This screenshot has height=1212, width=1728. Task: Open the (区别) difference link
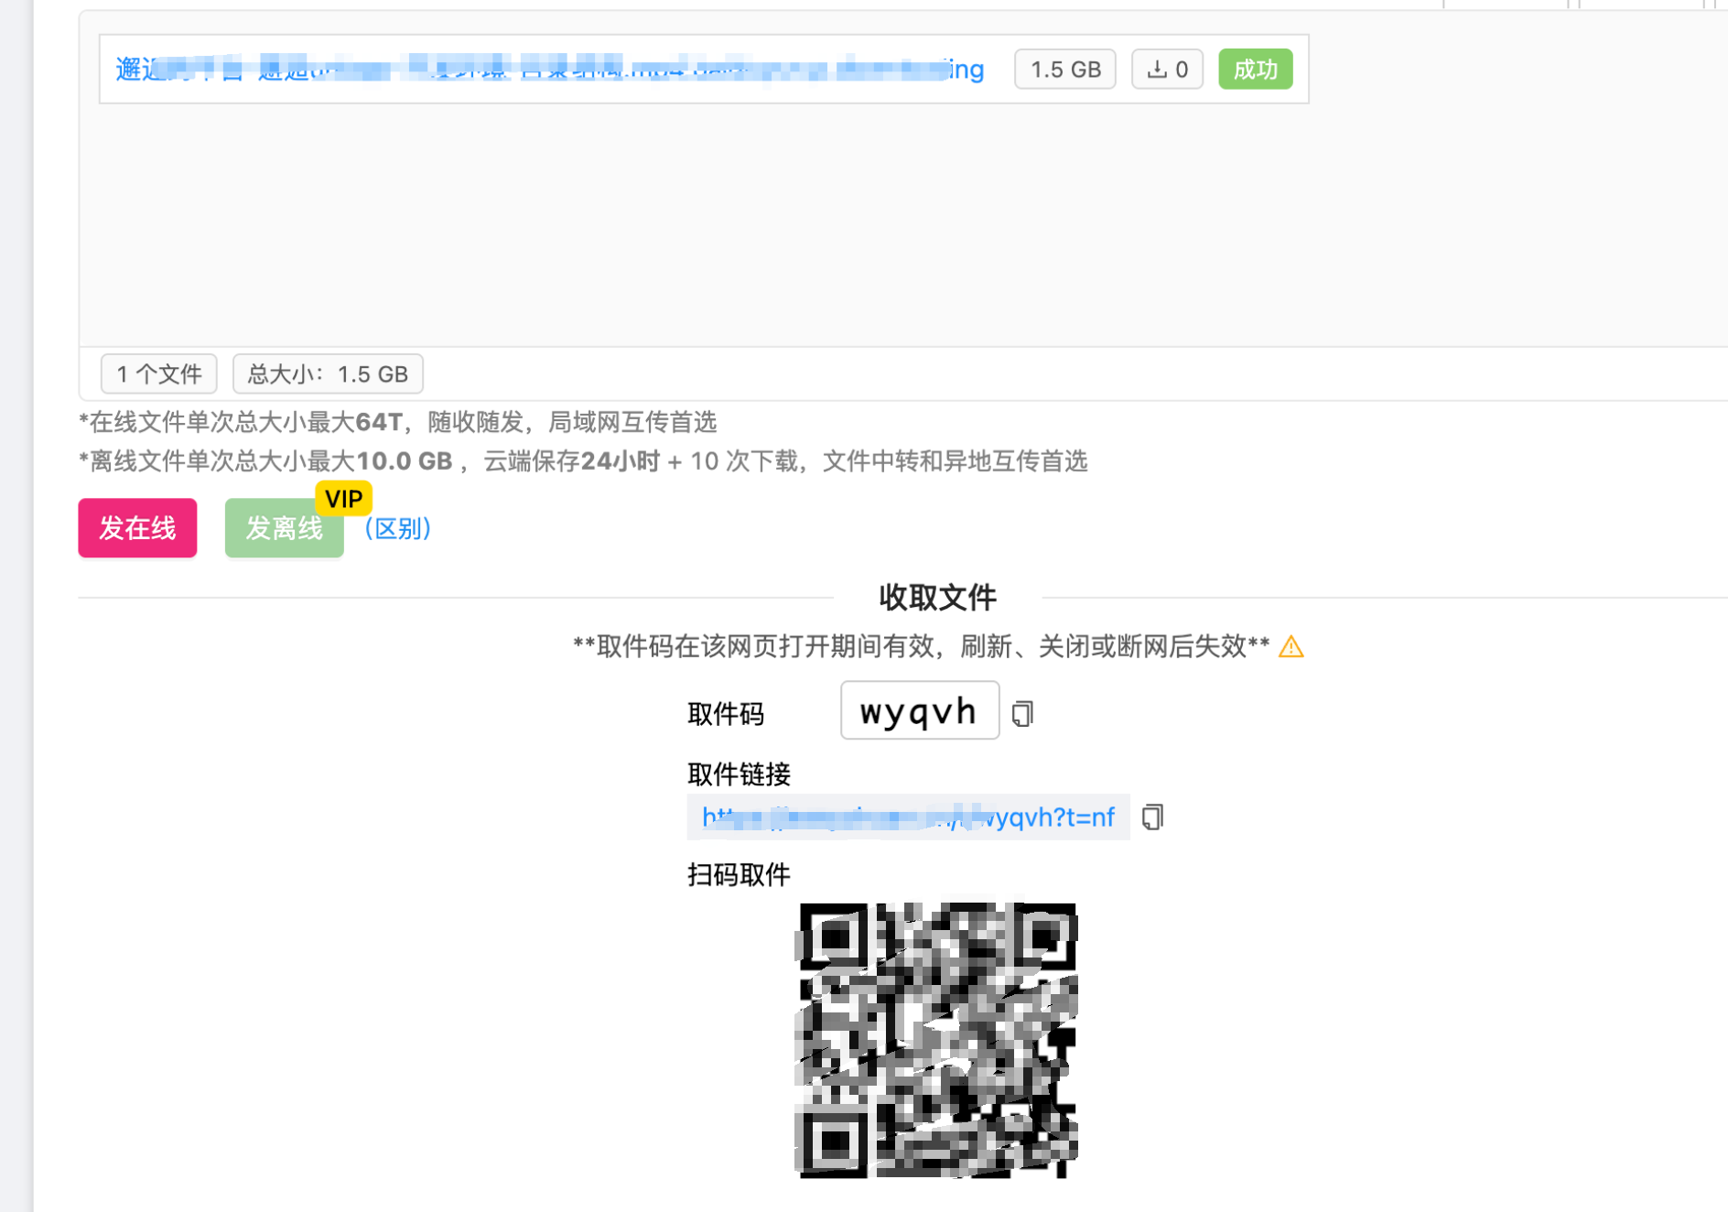tap(397, 528)
